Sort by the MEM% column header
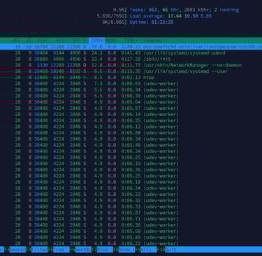This screenshot has height=256, width=262. 110,41
